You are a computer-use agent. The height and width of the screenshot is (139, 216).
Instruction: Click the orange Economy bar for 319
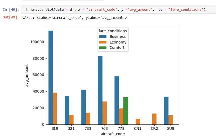(55, 109)
